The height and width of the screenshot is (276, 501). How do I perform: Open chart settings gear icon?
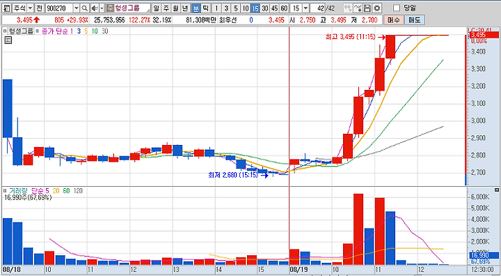coord(377,8)
